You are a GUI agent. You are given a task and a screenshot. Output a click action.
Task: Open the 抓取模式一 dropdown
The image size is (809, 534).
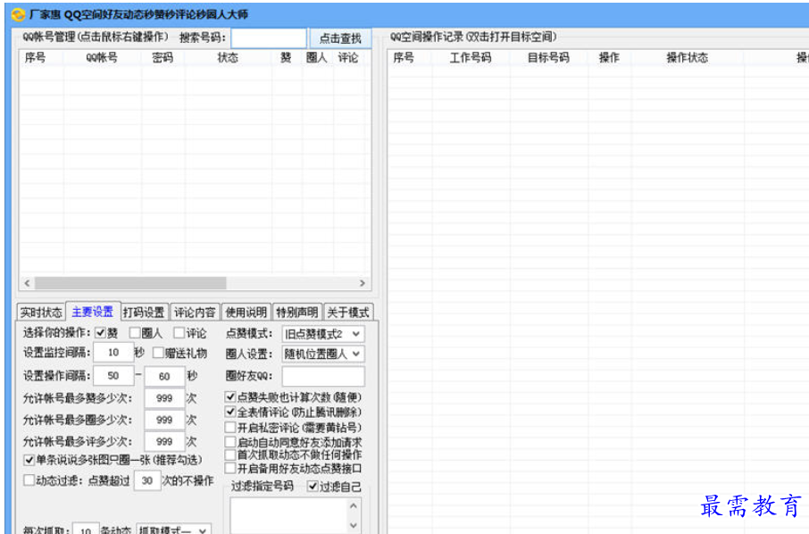coord(173,530)
